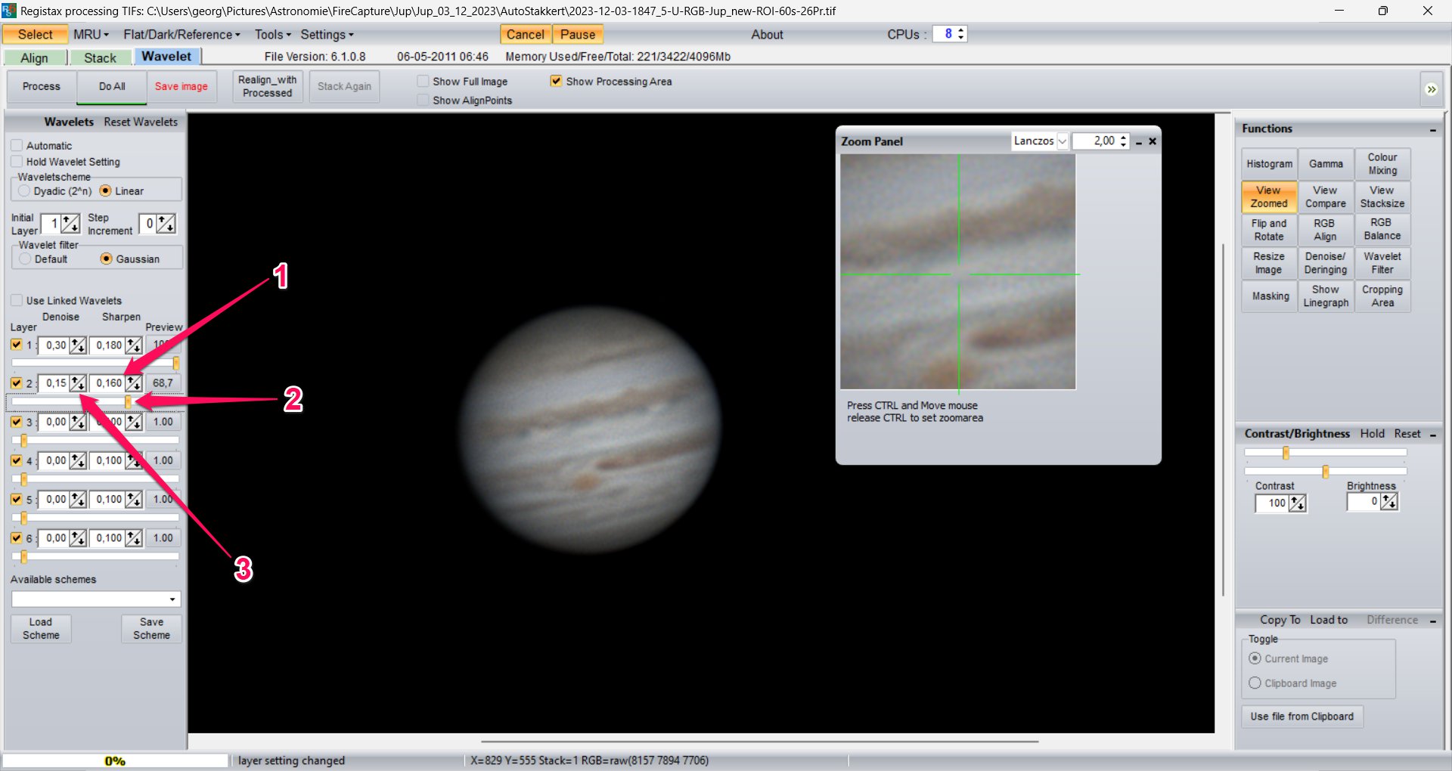Screen dimensions: 1452x771
Task: Click the layer 1 denoise value field
Action: (54, 345)
